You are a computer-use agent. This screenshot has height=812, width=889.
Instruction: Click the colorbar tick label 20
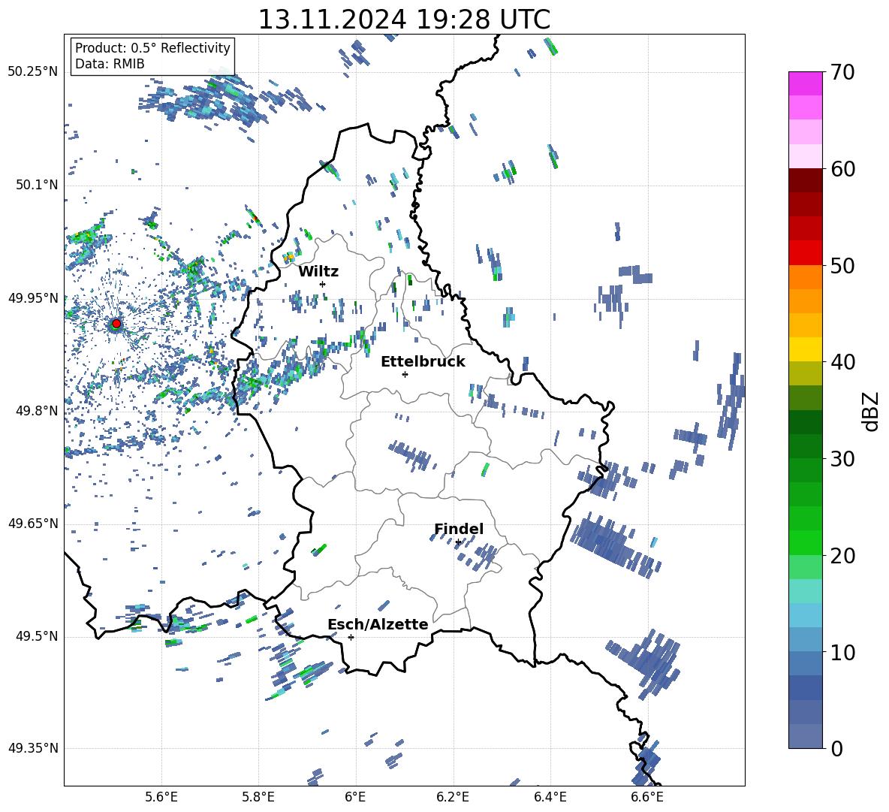pos(842,556)
